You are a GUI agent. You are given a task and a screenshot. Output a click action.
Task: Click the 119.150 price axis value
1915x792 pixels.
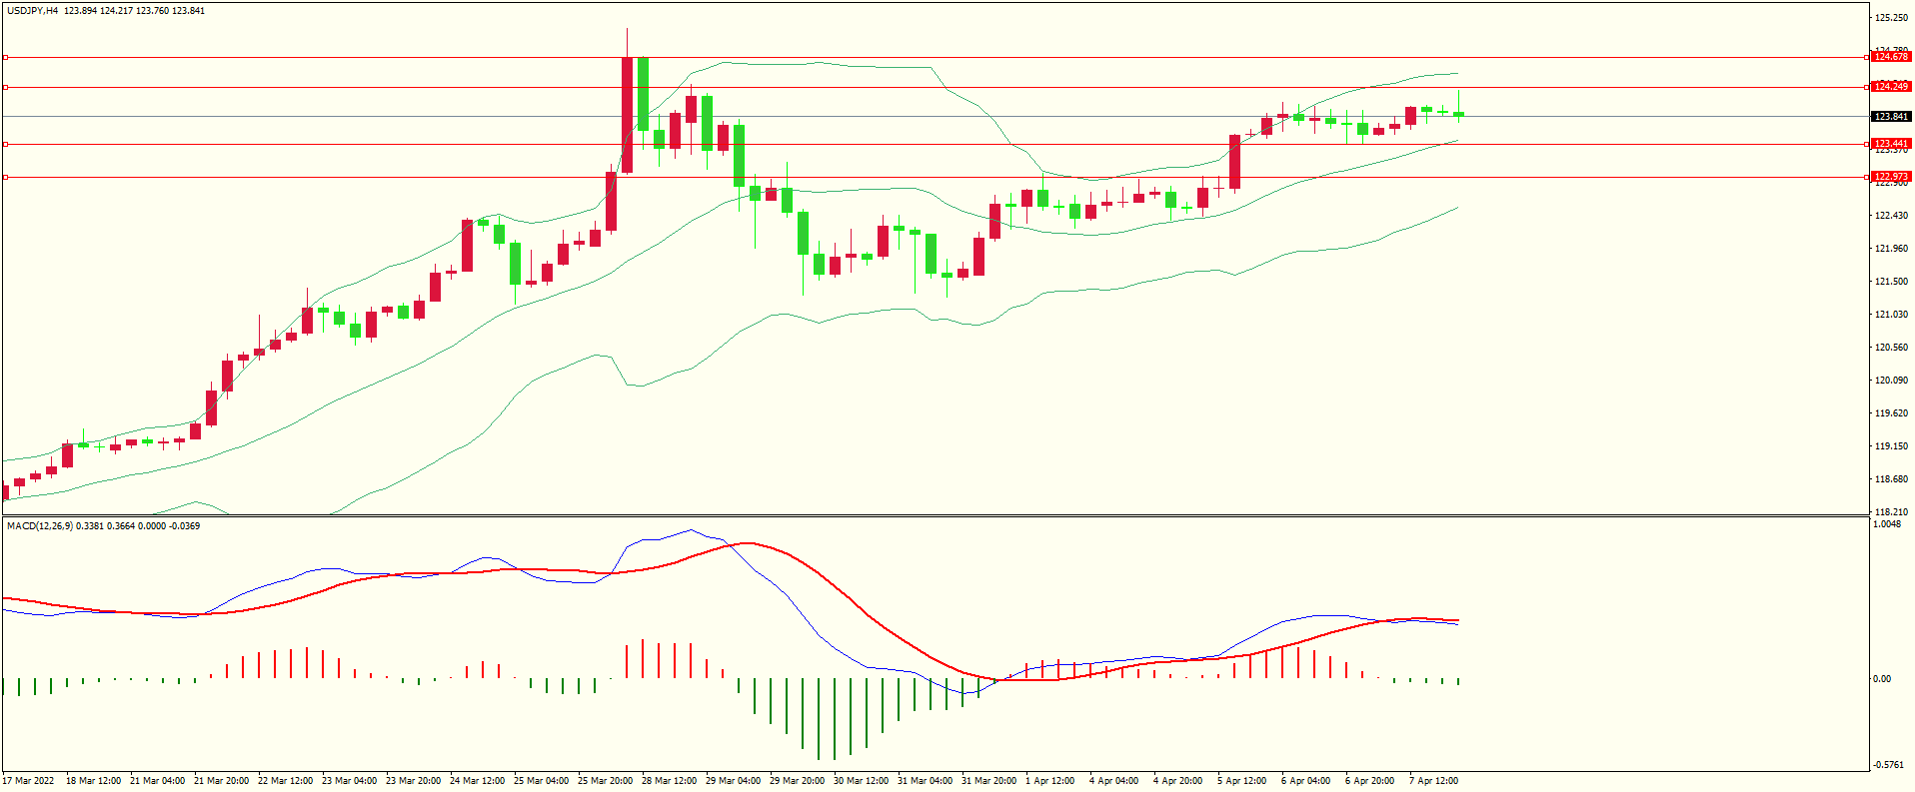point(1891,446)
